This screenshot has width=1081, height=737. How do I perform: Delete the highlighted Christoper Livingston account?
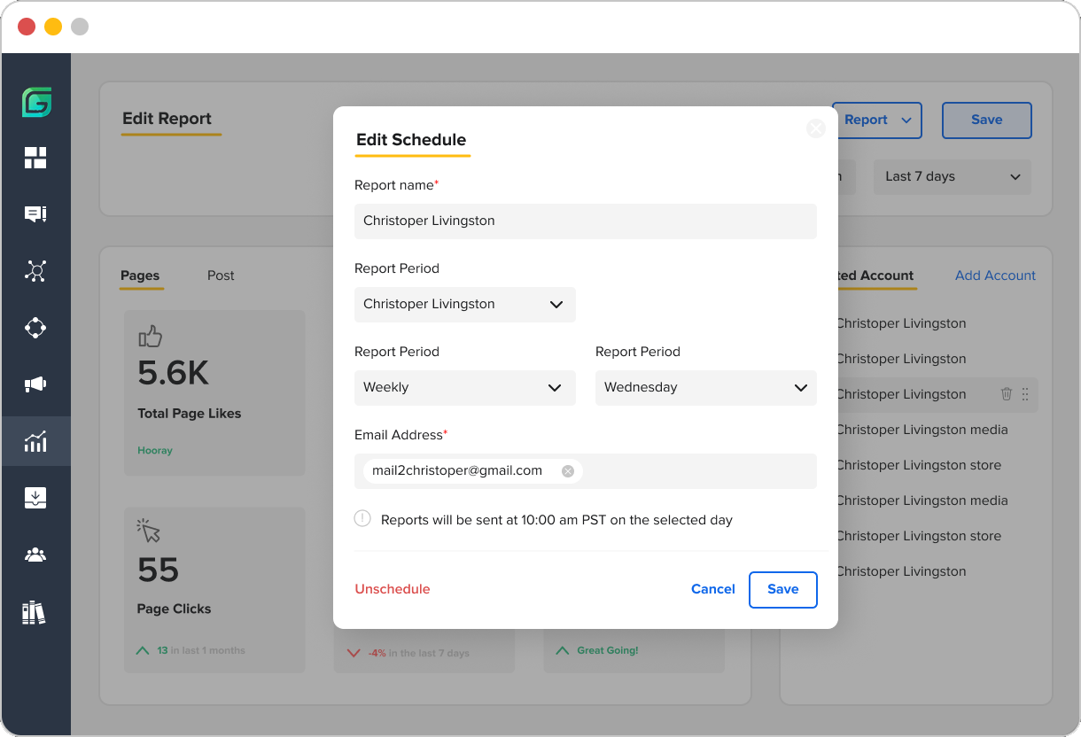point(1007,394)
